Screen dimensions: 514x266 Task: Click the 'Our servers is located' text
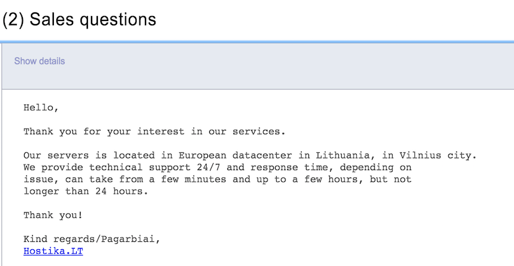click(x=89, y=155)
